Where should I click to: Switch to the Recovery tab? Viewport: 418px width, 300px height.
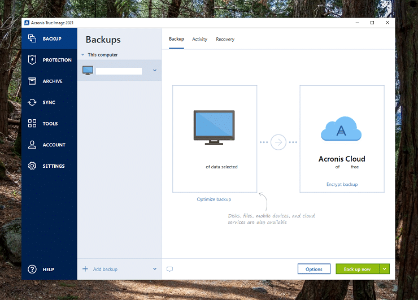coord(225,39)
